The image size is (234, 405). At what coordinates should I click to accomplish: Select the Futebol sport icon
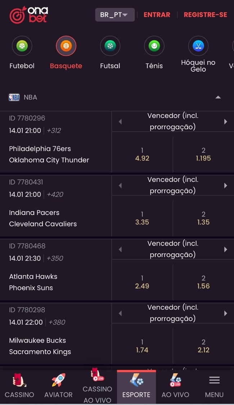pos(22,46)
